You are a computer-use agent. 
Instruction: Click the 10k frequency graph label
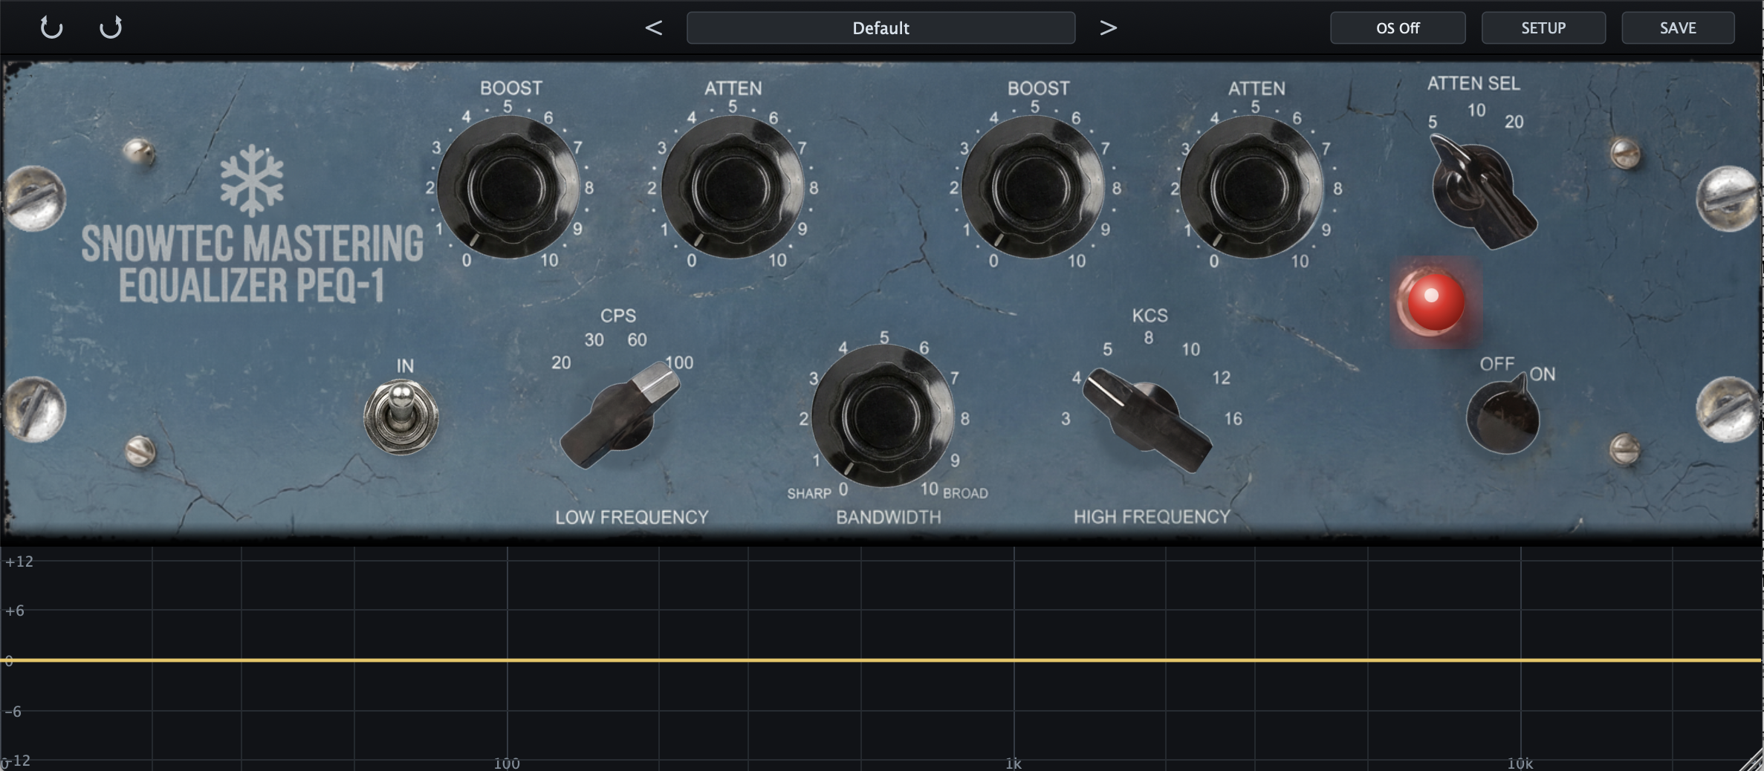tap(1520, 763)
